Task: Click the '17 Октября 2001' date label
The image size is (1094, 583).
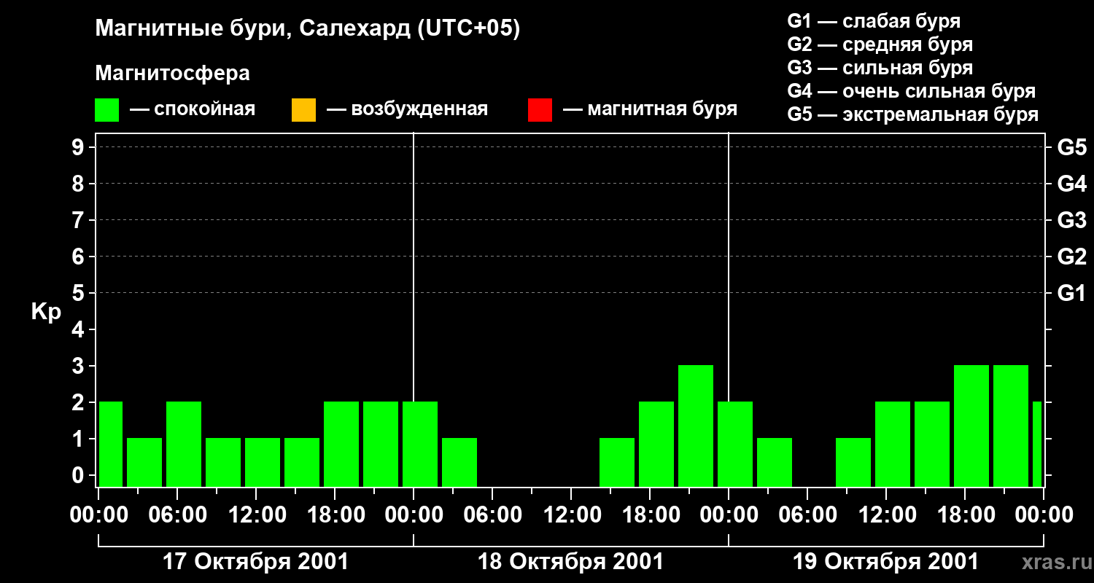Action: (255, 562)
